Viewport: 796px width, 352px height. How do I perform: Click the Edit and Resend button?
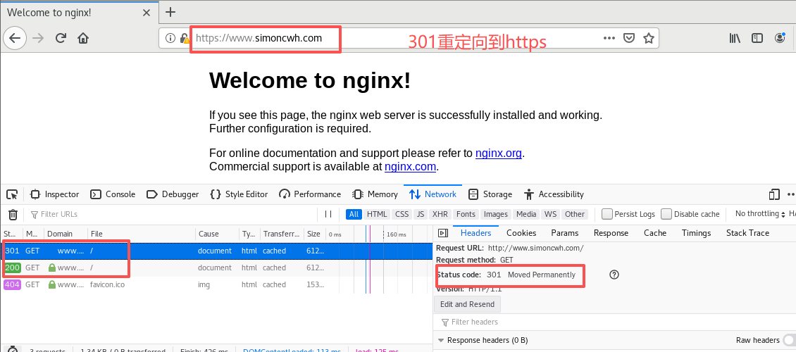click(467, 304)
